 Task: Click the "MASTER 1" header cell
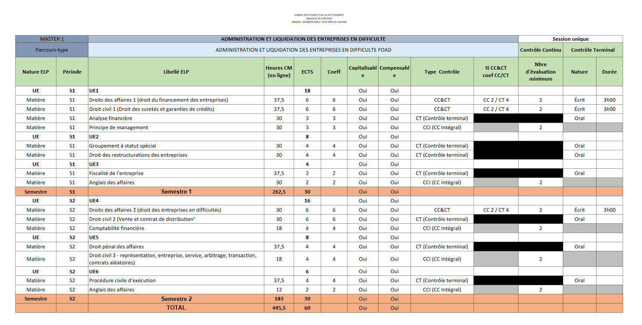pos(52,39)
